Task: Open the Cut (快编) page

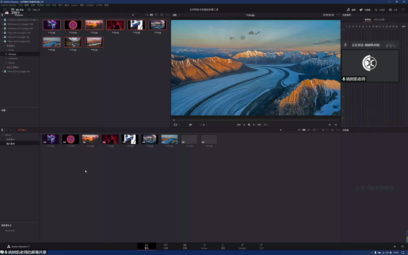Action: click(166, 246)
